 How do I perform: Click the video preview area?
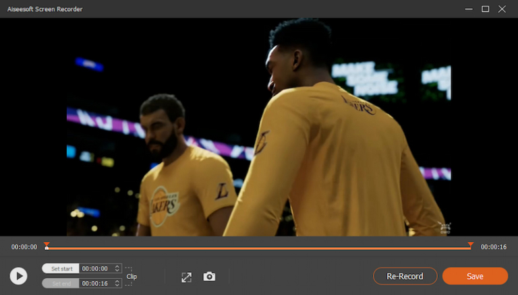click(258, 127)
